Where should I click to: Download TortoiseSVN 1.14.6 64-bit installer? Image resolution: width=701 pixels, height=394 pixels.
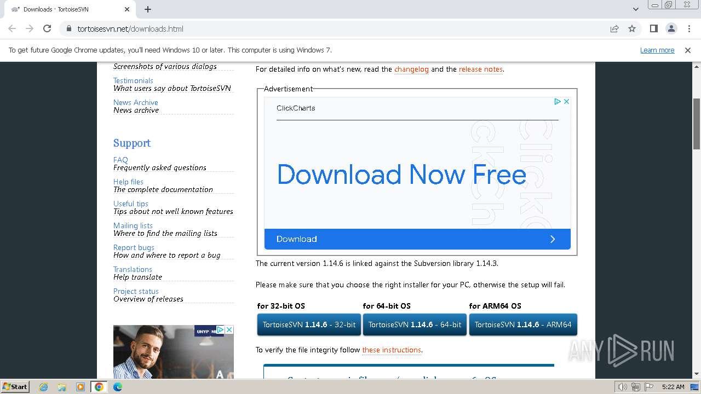415,325
